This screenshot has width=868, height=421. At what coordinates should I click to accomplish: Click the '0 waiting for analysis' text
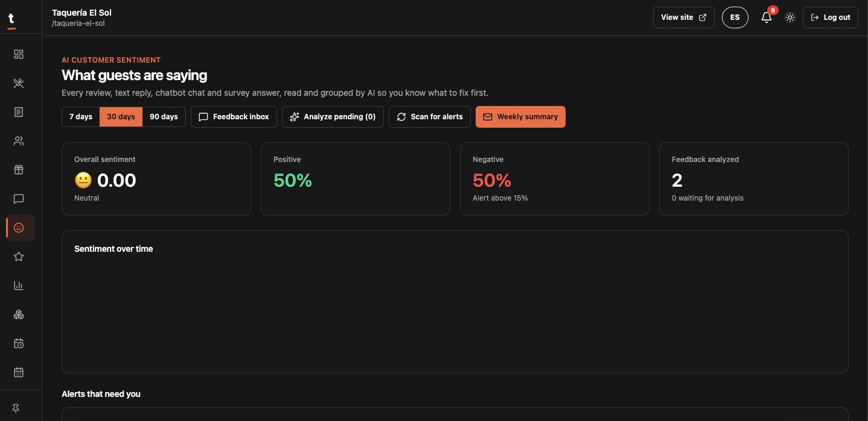pos(707,198)
